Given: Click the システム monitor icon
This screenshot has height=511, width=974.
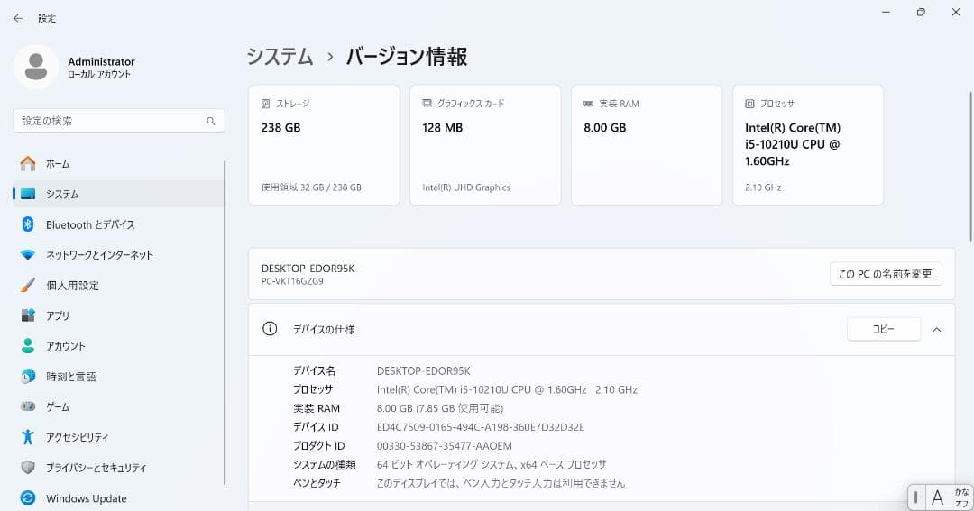Looking at the screenshot, I should tap(28, 194).
